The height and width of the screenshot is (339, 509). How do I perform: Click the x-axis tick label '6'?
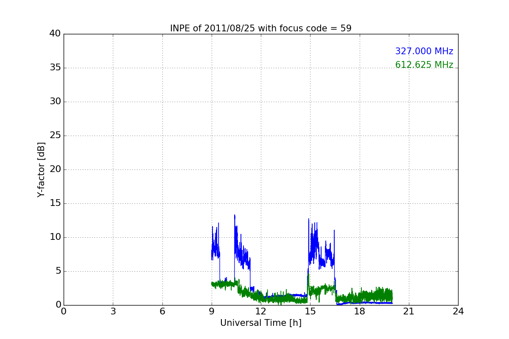click(x=162, y=311)
